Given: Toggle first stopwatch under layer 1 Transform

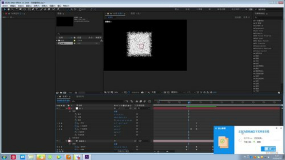Looking at the screenshot, I should [x=76, y=114].
